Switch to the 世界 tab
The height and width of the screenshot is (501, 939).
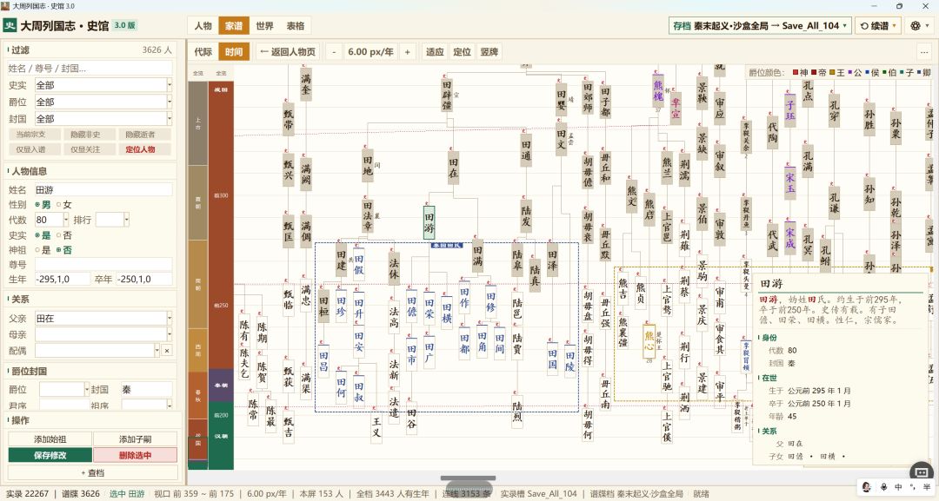tap(264, 26)
